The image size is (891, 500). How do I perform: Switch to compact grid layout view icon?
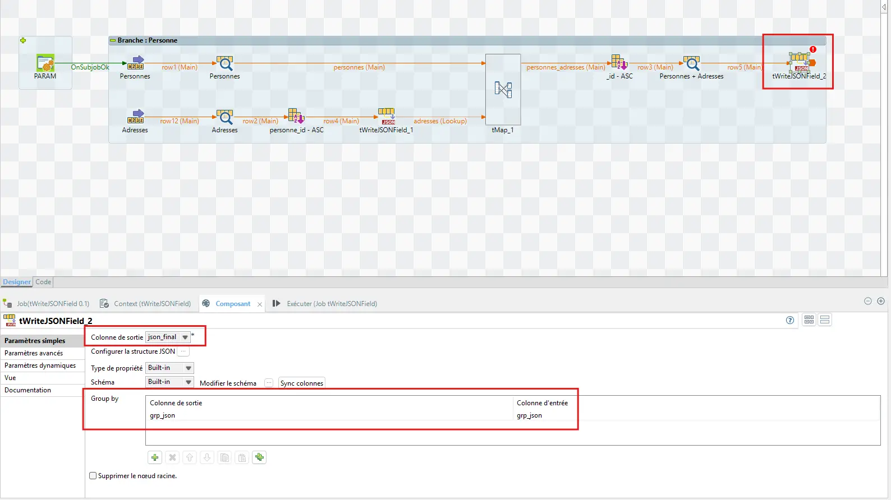[809, 320]
